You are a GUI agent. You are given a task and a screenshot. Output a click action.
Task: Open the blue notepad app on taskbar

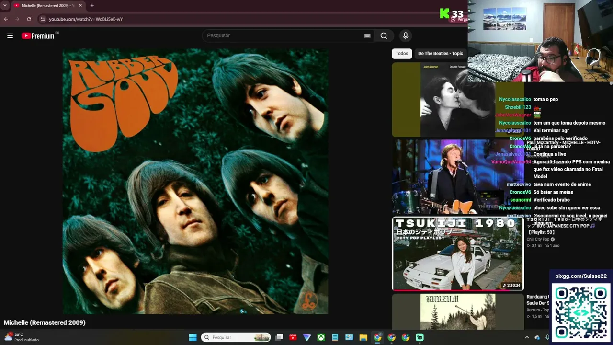[335, 337]
